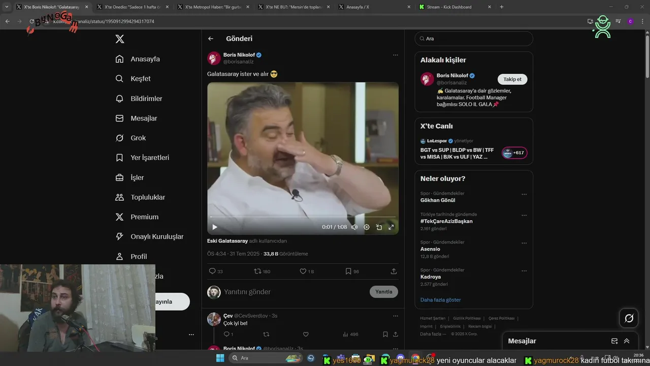This screenshot has width=650, height=366.
Task: Bookmark the post with 96 bookmarks
Action: pyautogui.click(x=352, y=271)
